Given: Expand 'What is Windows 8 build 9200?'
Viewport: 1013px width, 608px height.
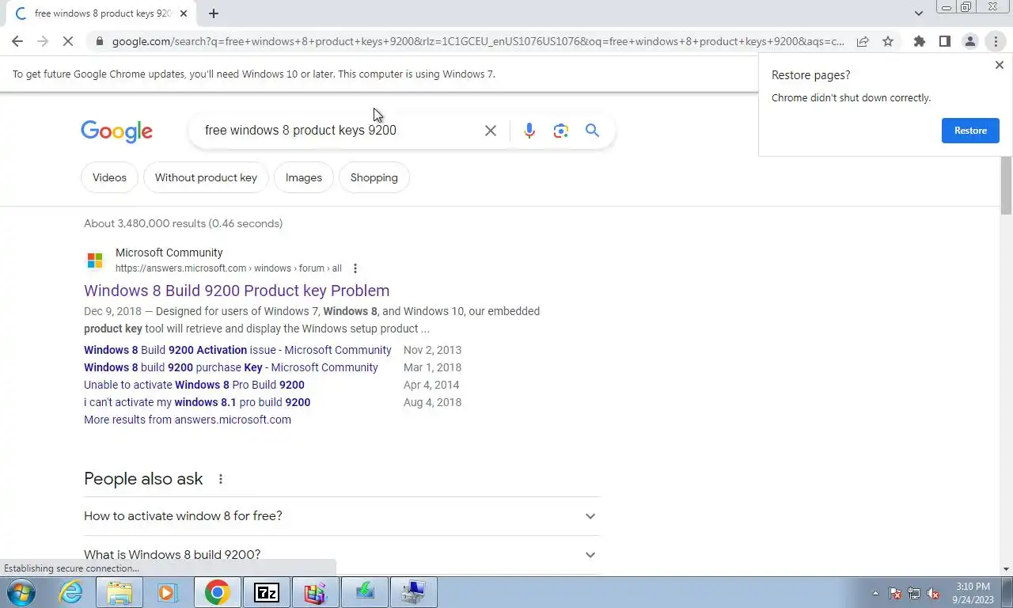Looking at the screenshot, I should coord(341,555).
